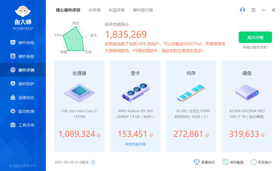Click the 硬盘 card title

[x=247, y=73]
